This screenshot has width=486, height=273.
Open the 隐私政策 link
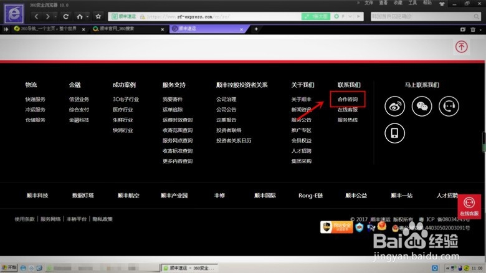tap(102, 219)
